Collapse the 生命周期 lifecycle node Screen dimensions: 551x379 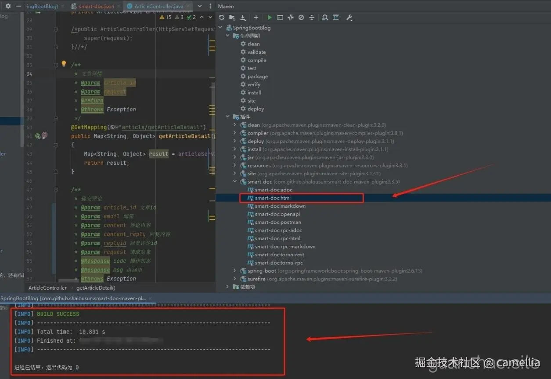point(227,36)
